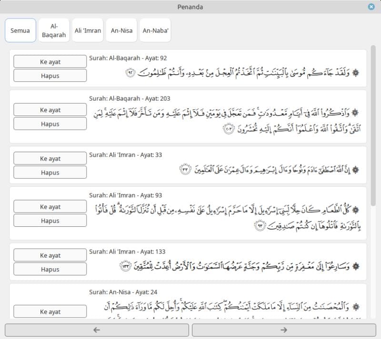381x339 pixels.
Task: Click the Arabic verse text of Al-Baqarah 92
Action: tap(242, 73)
